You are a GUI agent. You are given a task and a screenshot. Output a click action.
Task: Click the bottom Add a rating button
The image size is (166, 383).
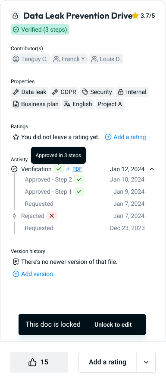tap(107, 362)
